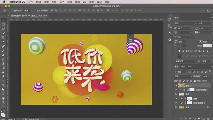Select the Rectangular Marquee tool
Image resolution: width=213 pixels, height=120 pixels.
click(x=3, y=25)
